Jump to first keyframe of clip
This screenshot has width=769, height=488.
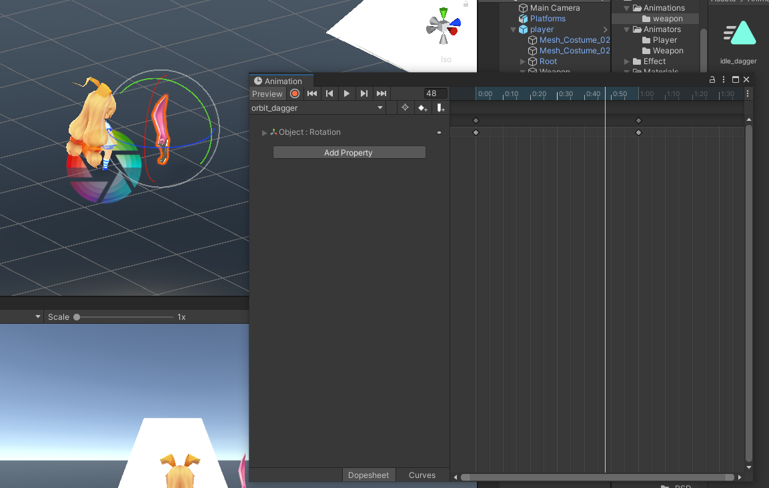click(312, 94)
